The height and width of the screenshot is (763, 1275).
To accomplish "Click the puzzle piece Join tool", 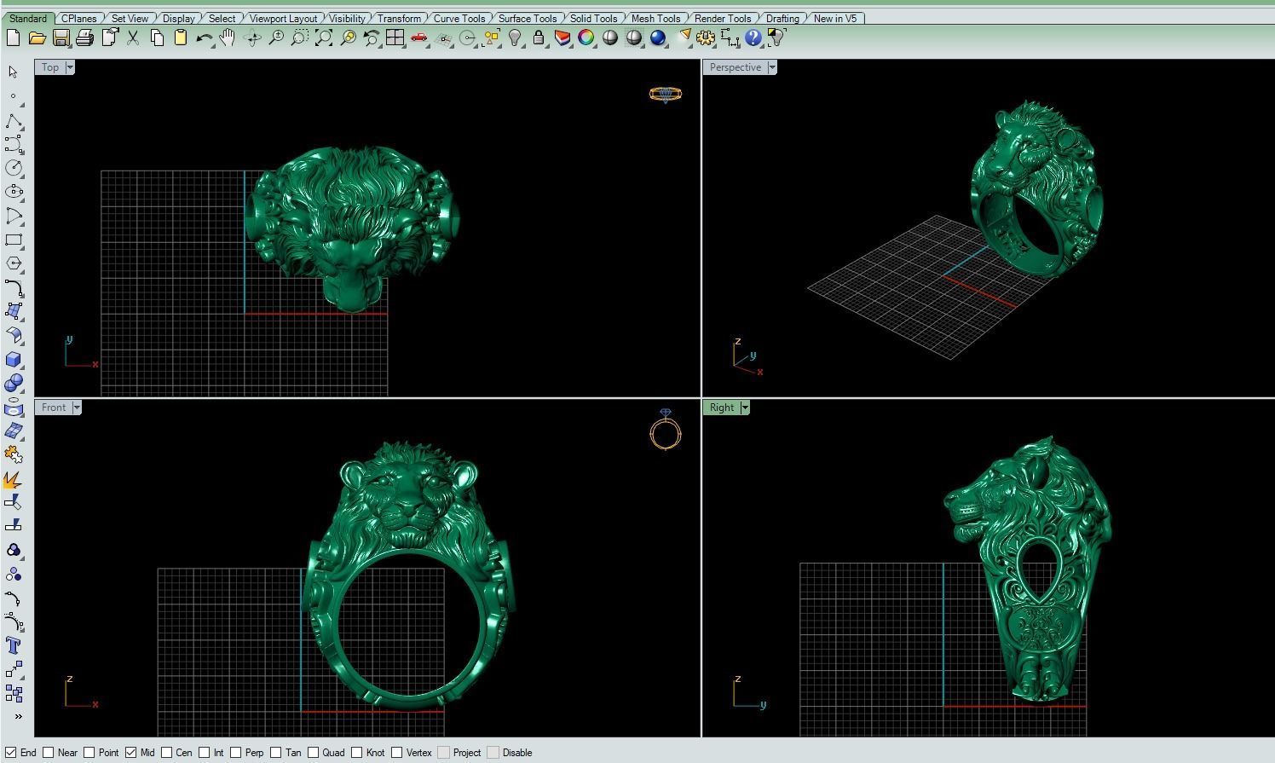I will tap(14, 454).
